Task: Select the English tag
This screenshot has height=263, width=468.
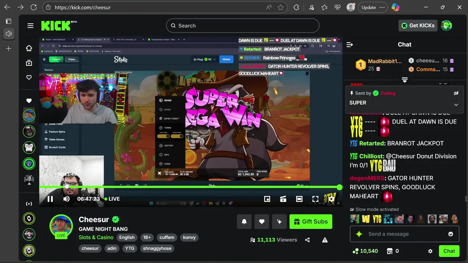Action: click(127, 237)
